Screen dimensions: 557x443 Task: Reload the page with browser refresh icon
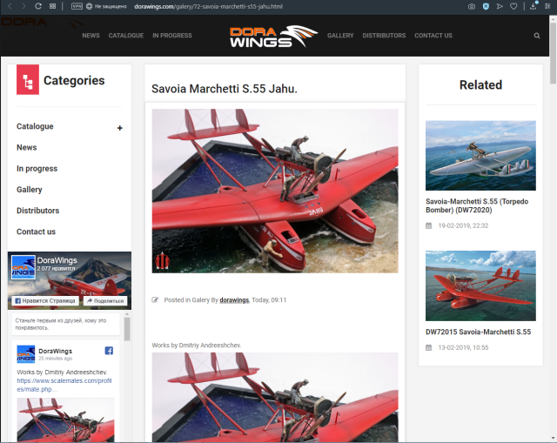tap(38, 6)
